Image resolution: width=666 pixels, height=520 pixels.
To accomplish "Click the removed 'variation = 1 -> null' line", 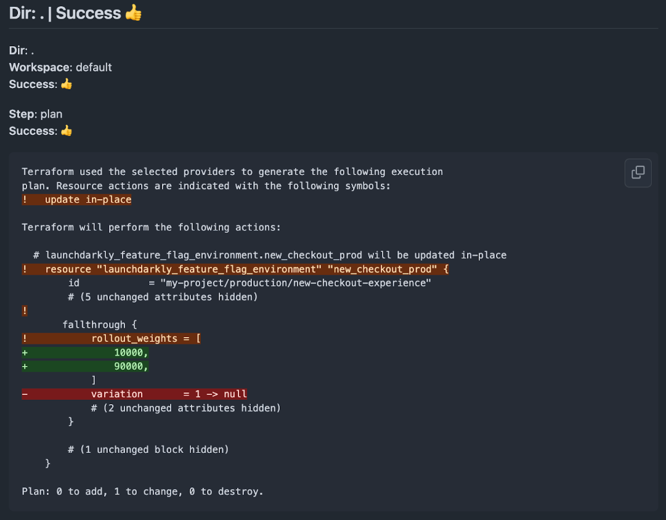I will (x=134, y=394).
